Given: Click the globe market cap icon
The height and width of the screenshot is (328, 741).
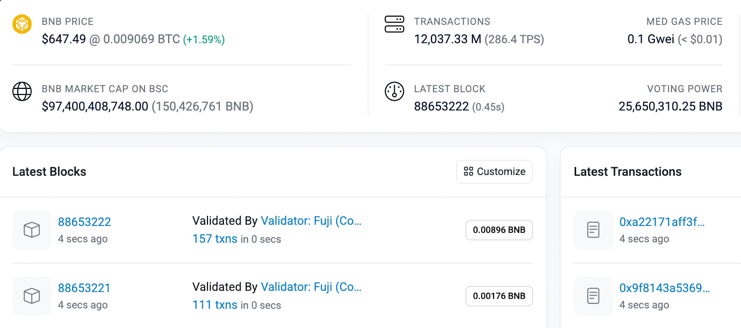Looking at the screenshot, I should [x=22, y=91].
